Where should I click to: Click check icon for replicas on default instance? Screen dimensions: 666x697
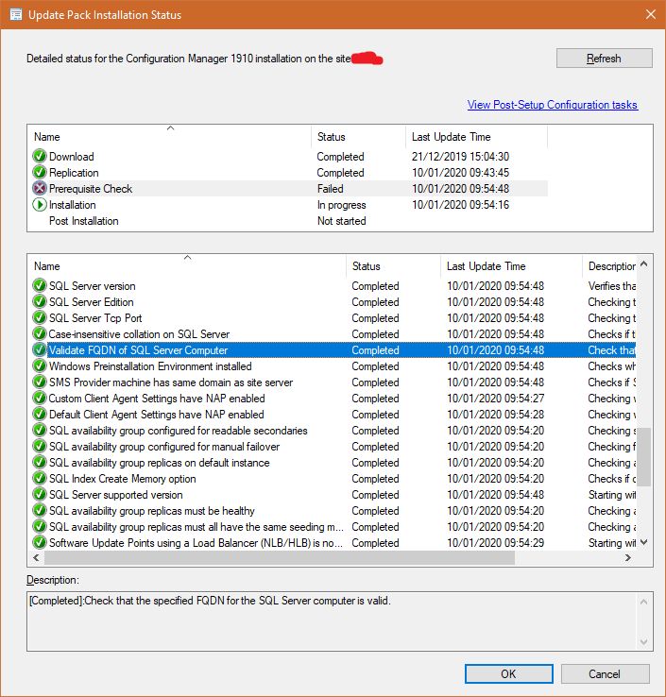click(40, 462)
